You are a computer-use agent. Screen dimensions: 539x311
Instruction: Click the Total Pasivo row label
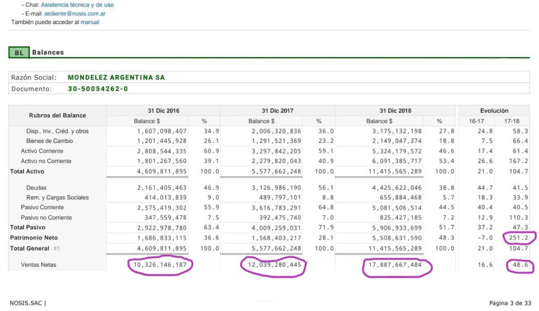(x=27, y=228)
